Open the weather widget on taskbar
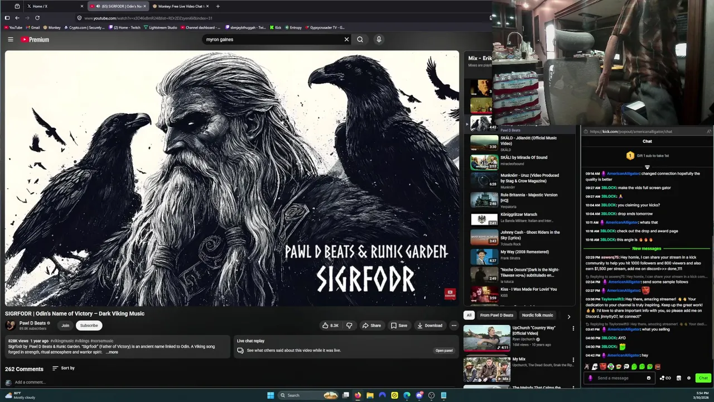The image size is (714, 402). click(19, 395)
